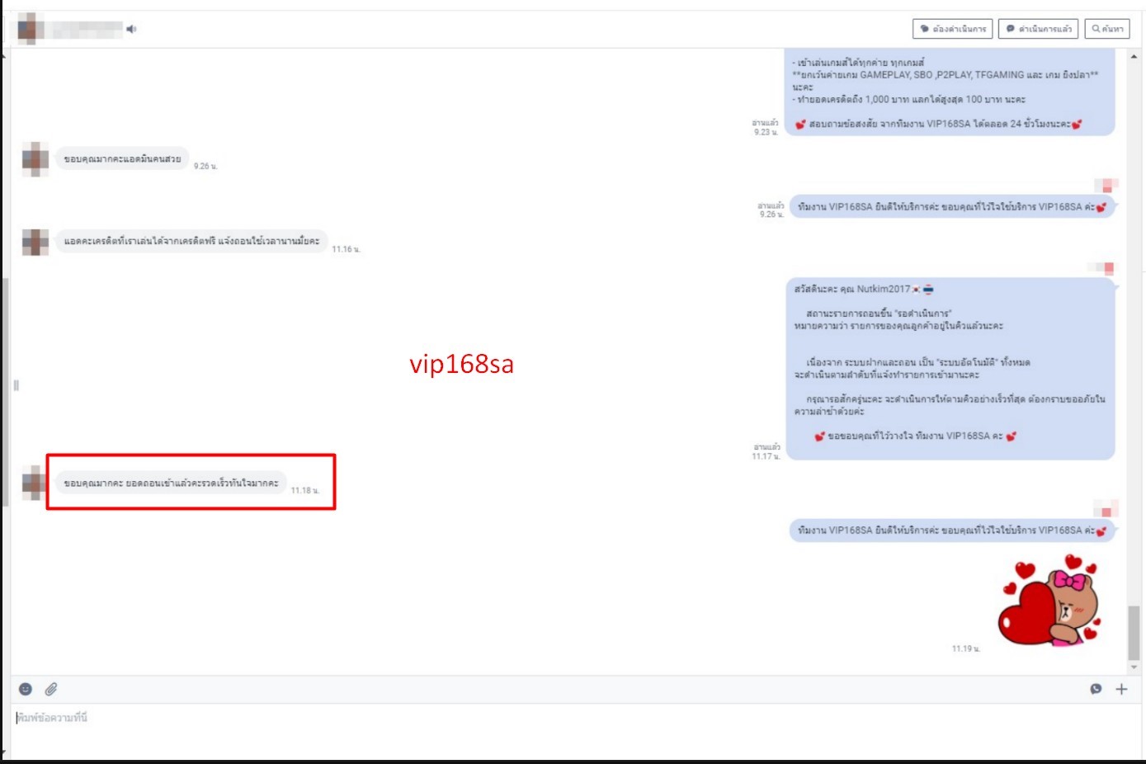1146x764 pixels.
Task: Select the customer message sent at 11.16
Action: click(191, 241)
